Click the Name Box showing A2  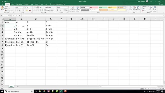click(5, 16)
